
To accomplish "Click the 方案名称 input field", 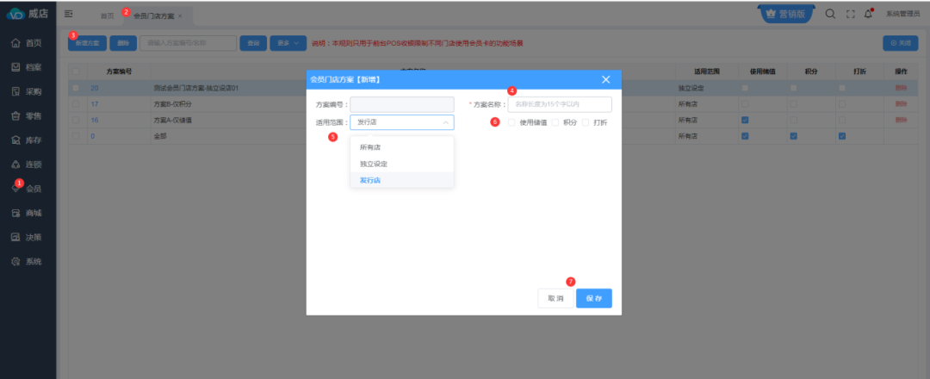I will 560,104.
